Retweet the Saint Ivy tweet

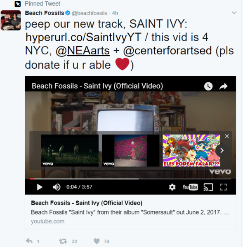[x=63, y=241]
